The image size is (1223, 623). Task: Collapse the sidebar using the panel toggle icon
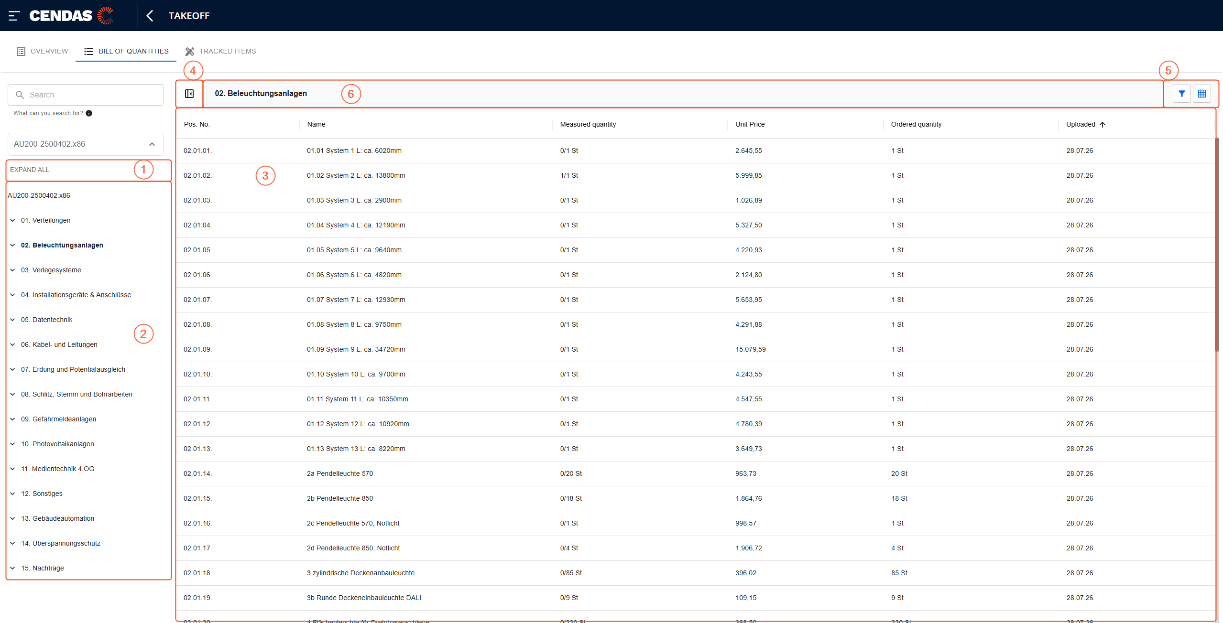tap(189, 94)
